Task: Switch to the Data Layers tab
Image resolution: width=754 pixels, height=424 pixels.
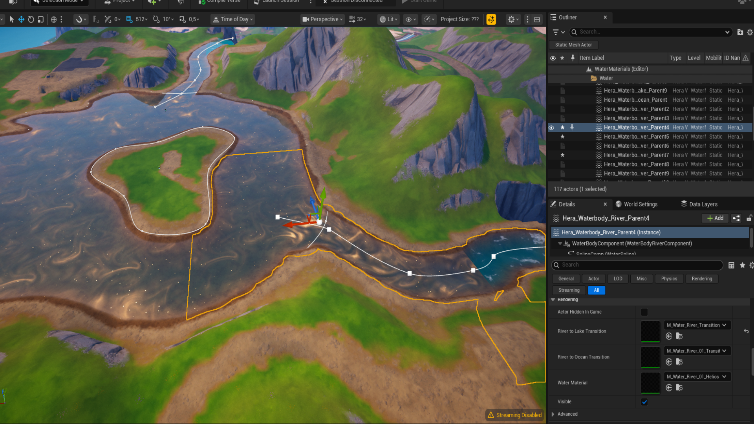Action: (x=703, y=204)
